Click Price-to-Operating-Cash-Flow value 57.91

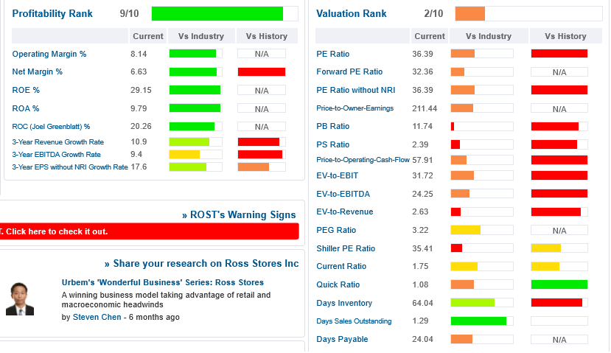tap(422, 160)
